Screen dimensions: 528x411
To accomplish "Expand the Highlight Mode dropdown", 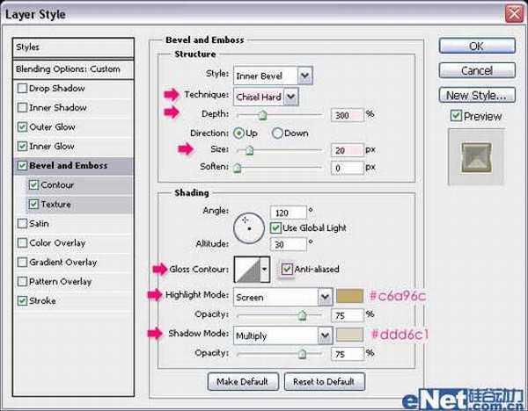I will pyautogui.click(x=324, y=297).
